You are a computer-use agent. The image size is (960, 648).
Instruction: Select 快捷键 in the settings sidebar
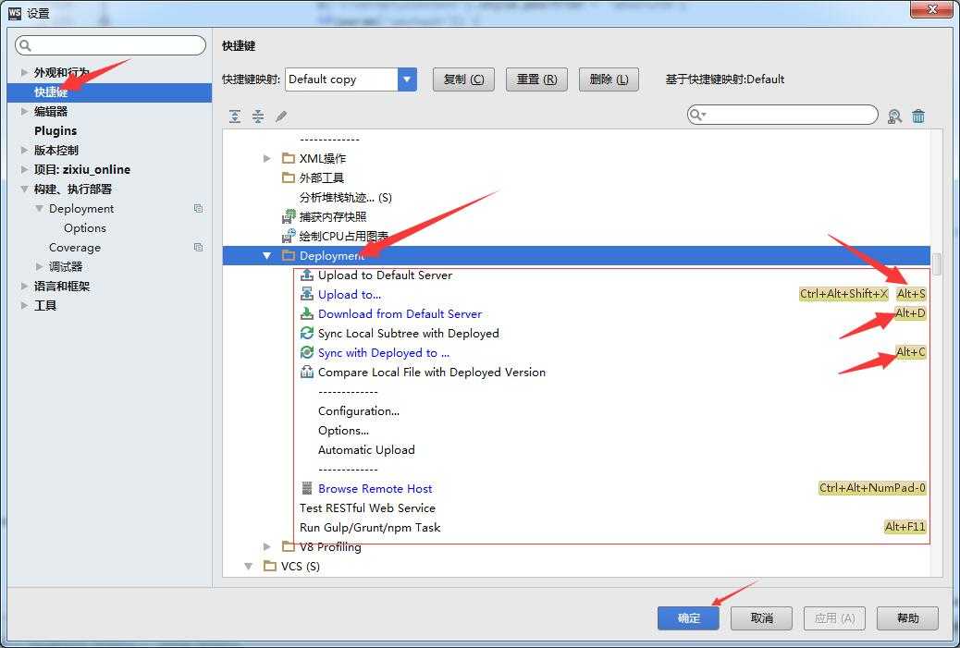coord(109,92)
